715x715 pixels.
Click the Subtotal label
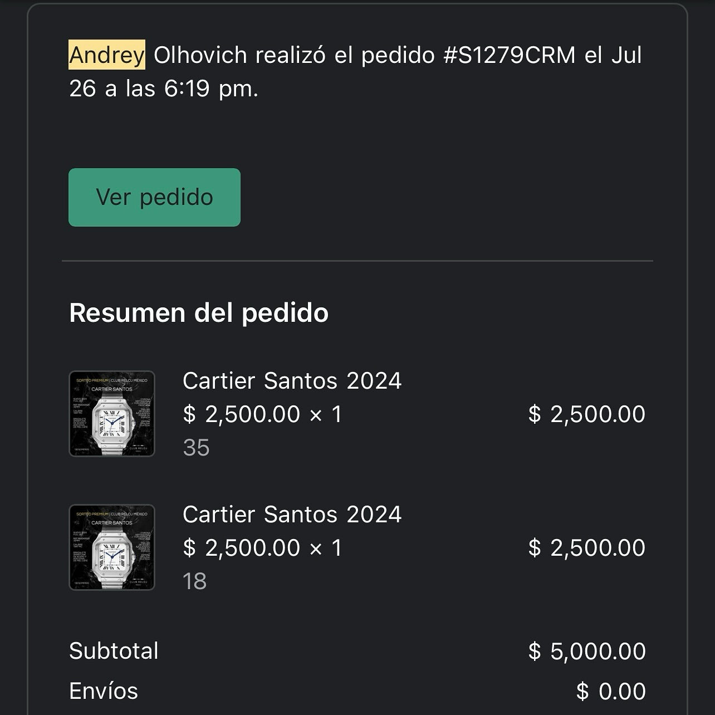[x=114, y=651]
